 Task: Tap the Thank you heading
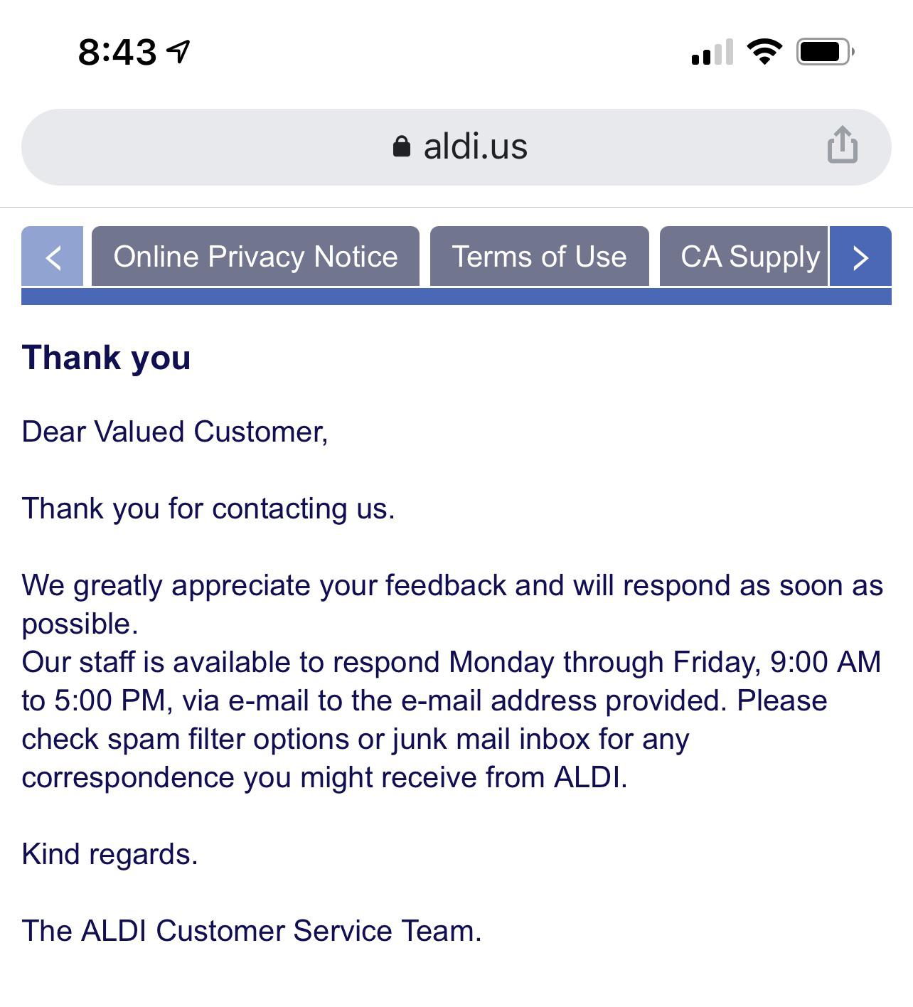pos(105,358)
